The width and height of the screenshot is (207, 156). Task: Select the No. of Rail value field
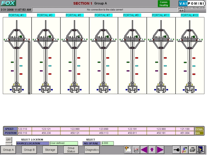point(107,143)
